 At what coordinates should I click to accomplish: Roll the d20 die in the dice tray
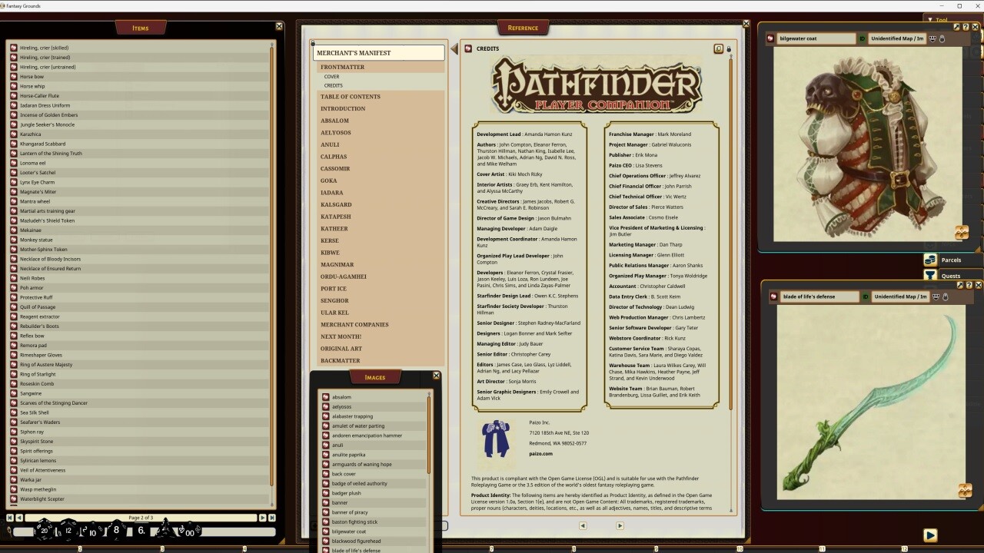point(44,531)
